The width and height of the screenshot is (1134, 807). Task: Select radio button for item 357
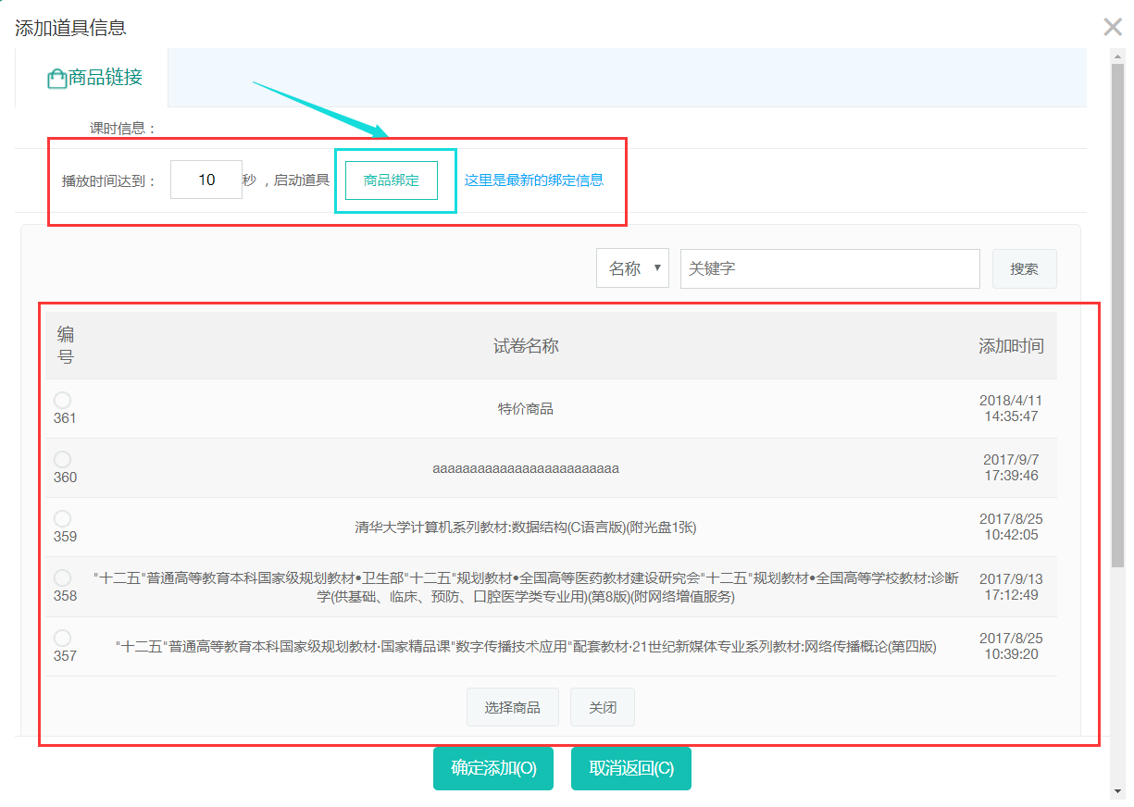[x=62, y=638]
